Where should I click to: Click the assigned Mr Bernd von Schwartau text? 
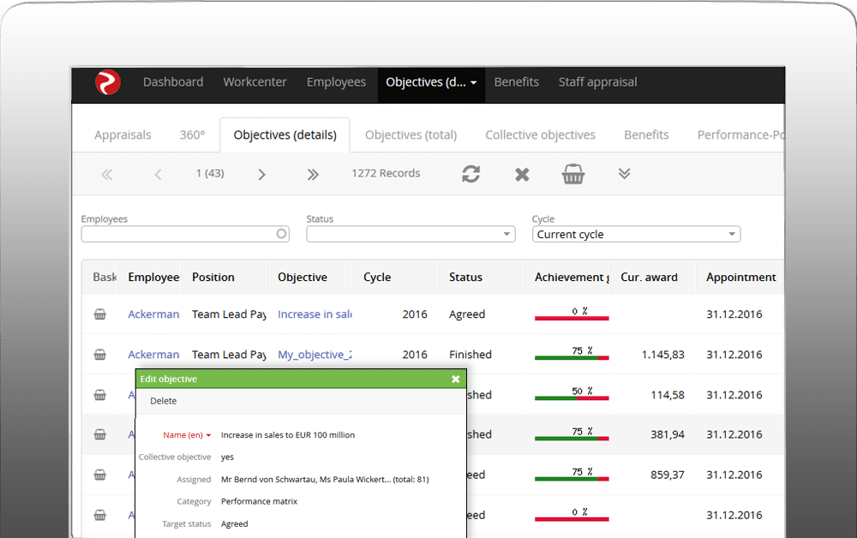point(325,480)
